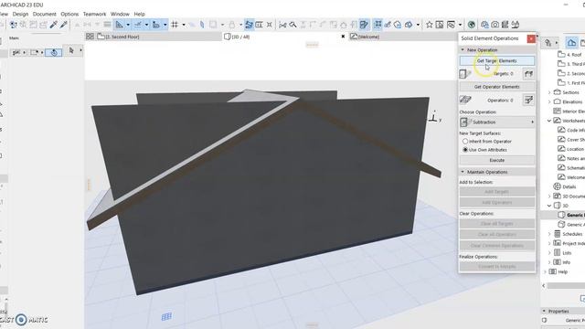585x329 pixels.
Task: Select the Inject Parameters syringe tool
Action: 64,25
